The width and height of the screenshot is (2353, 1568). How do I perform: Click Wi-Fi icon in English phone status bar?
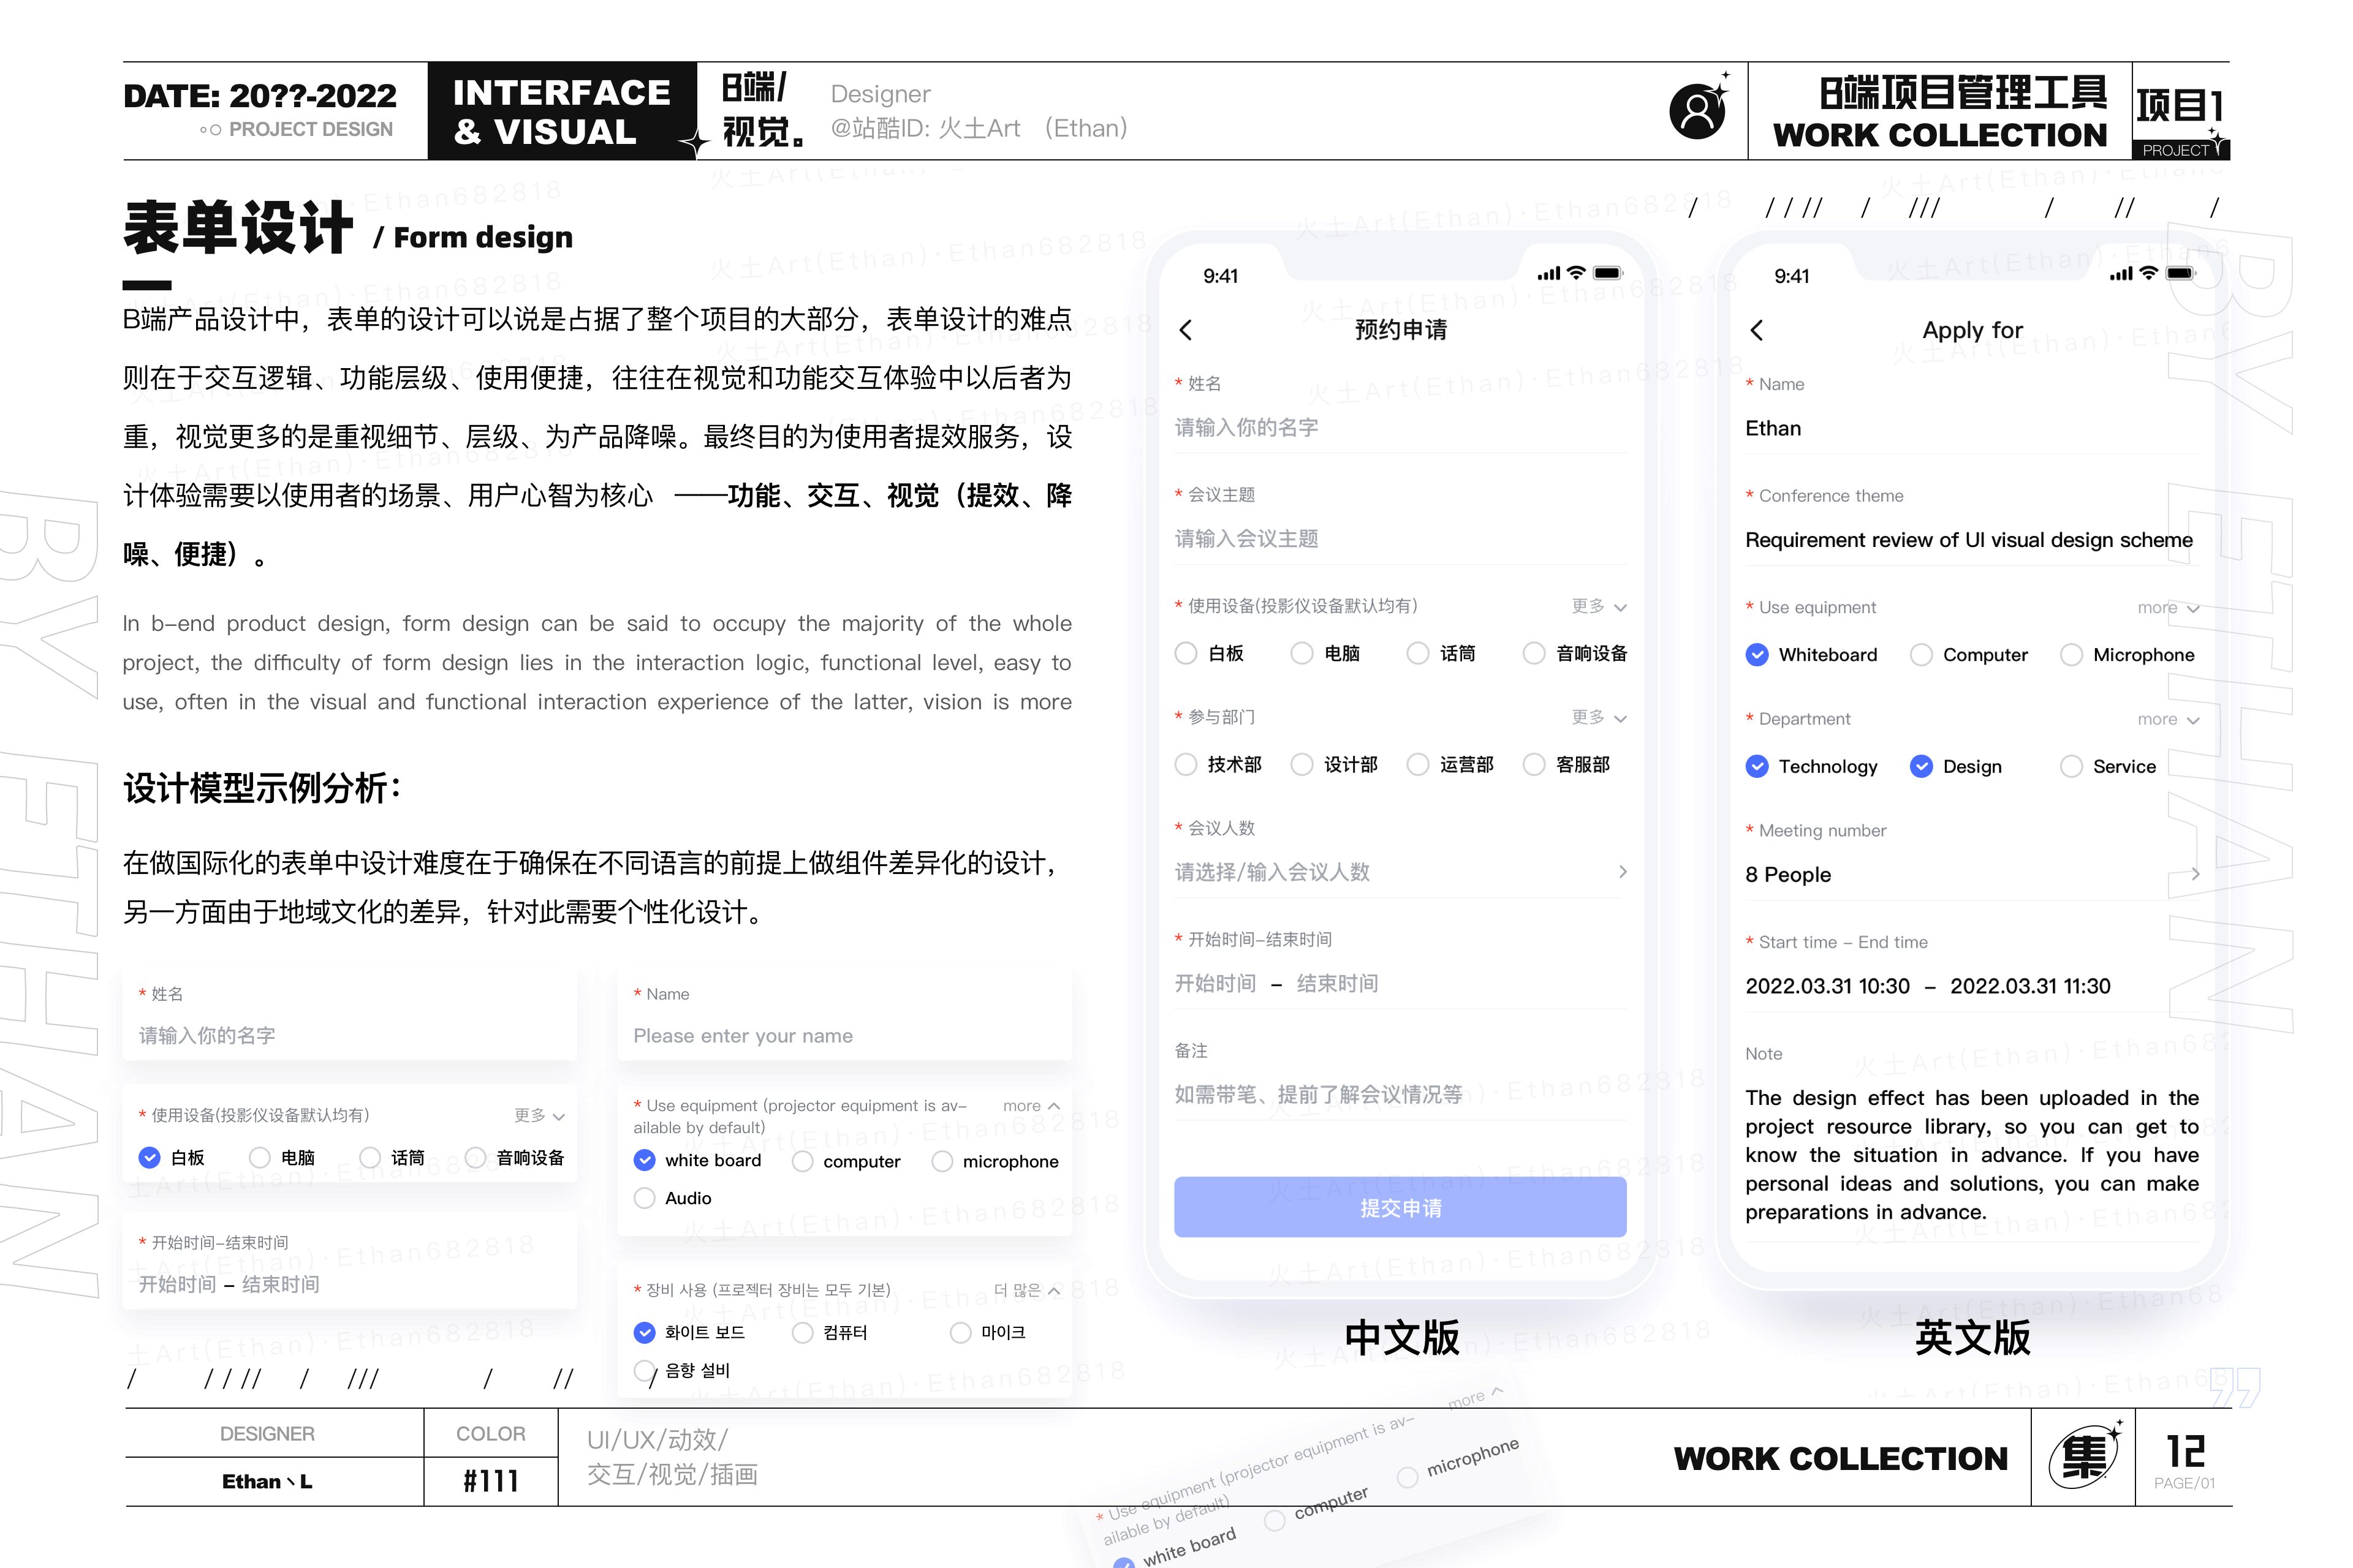[2148, 273]
